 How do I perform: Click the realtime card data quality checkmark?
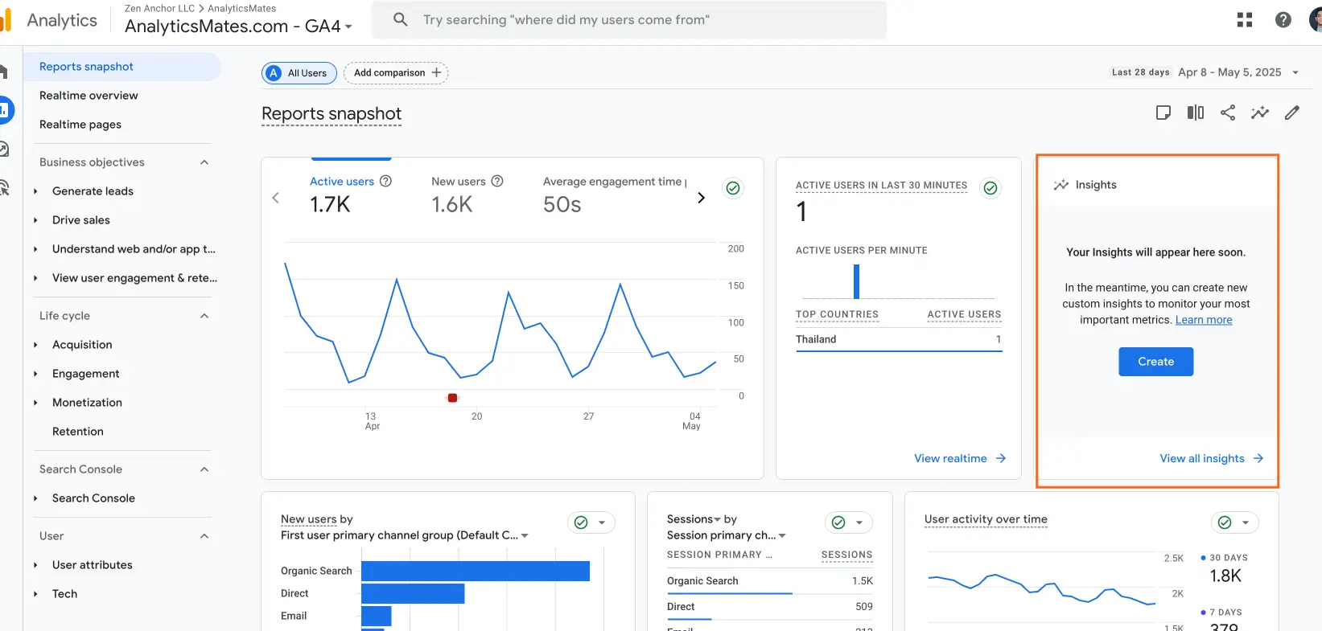pos(990,188)
